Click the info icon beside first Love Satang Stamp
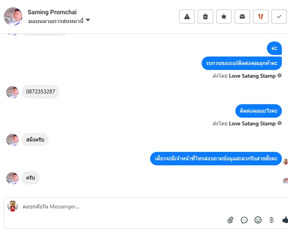Viewport: 288px width, 233px height. (280, 76)
